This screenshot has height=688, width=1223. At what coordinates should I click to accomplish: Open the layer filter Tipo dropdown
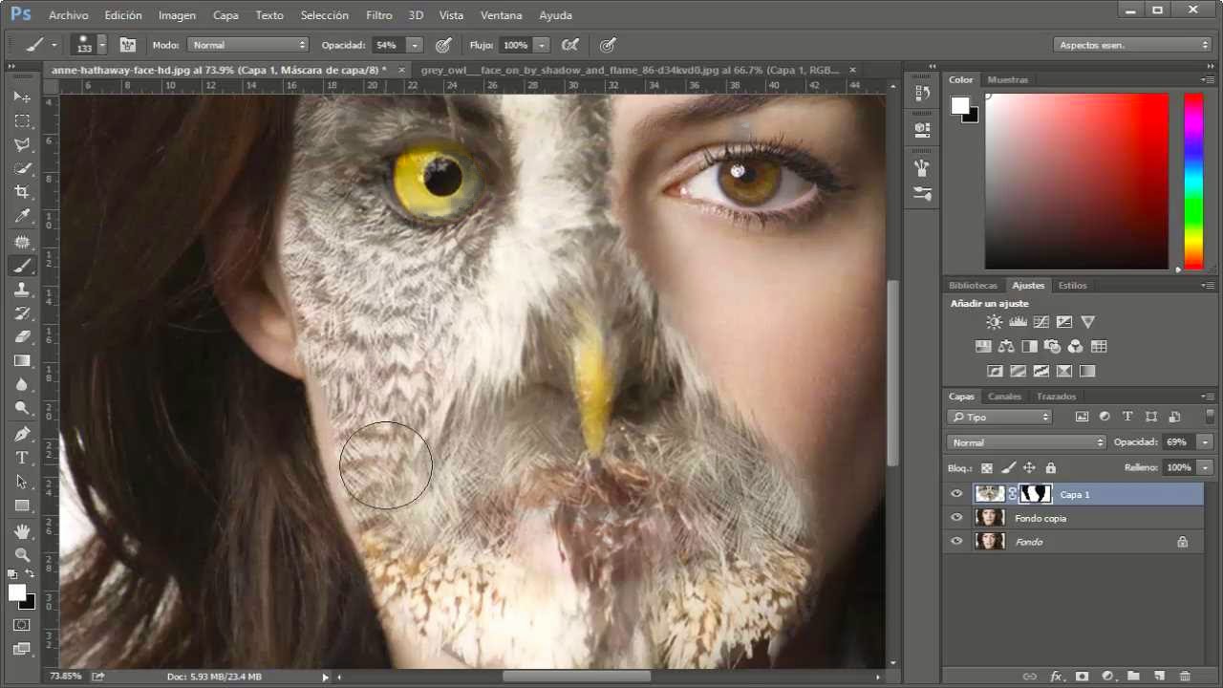[999, 417]
